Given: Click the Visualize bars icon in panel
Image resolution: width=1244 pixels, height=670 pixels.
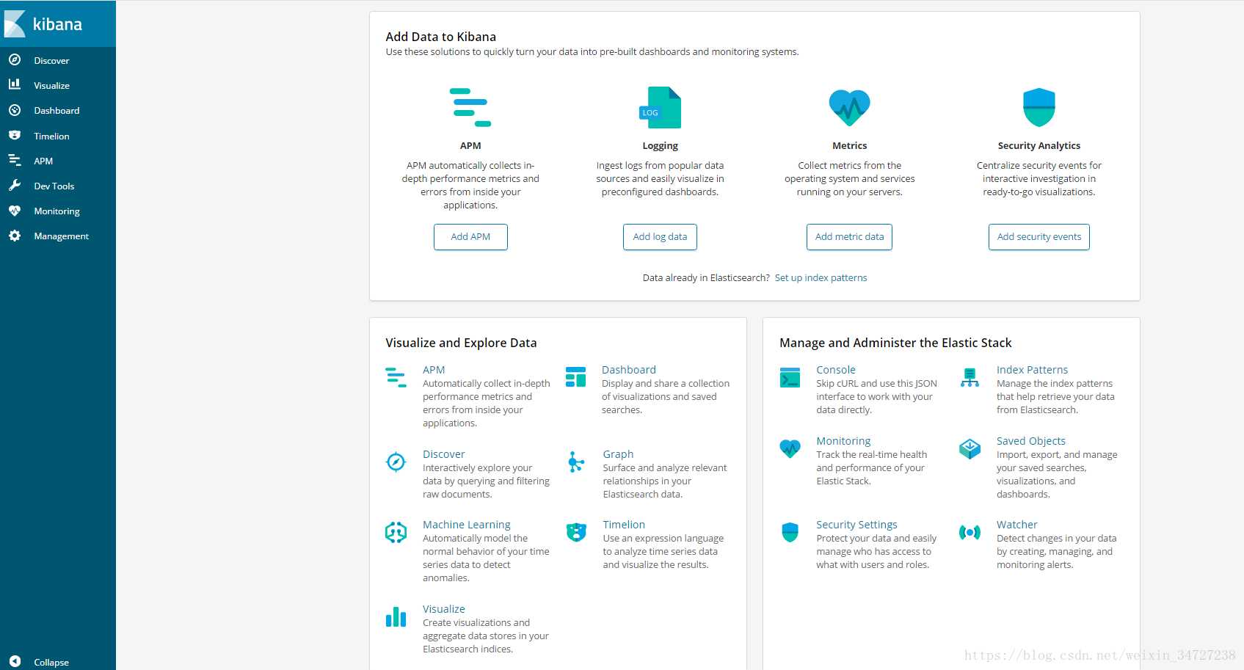Looking at the screenshot, I should coord(396,616).
